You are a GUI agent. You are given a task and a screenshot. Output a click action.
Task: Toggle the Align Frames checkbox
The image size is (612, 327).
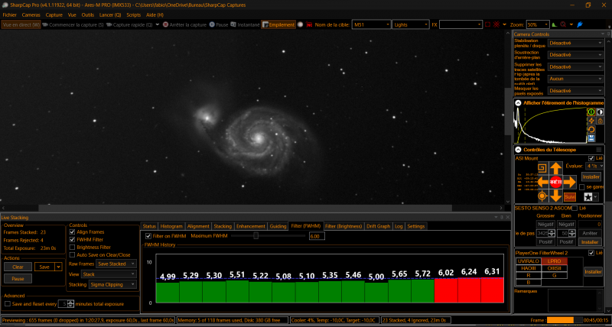72,232
